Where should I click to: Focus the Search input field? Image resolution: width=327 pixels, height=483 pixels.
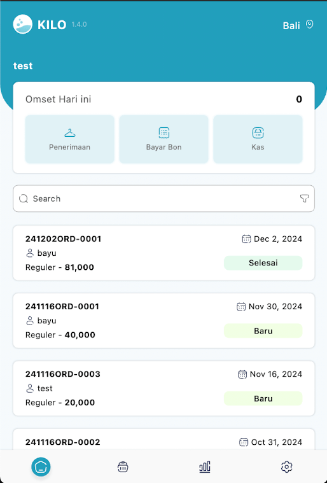point(163,199)
